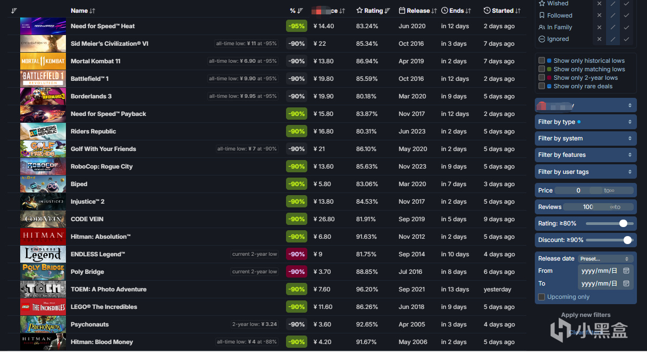Click the sort icon left of the Name header
647x352 pixels.
pos(14,11)
